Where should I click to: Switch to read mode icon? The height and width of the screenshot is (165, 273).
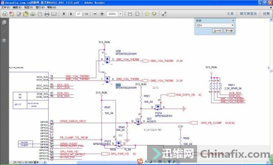[164, 14]
